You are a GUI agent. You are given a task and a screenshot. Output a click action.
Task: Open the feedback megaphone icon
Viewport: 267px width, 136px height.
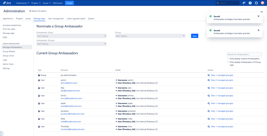[x=244, y=3]
